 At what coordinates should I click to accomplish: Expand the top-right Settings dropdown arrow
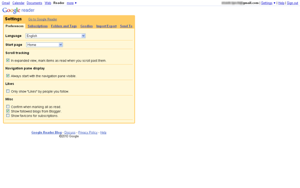click(x=274, y=3)
